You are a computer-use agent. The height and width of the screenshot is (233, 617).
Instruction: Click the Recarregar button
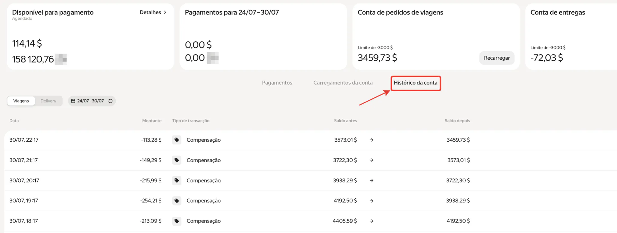tap(497, 58)
